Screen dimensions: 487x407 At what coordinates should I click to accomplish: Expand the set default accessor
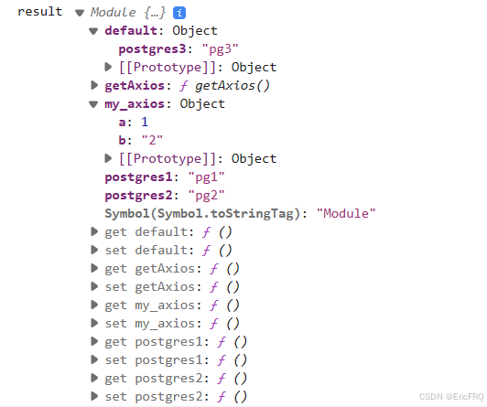tap(94, 250)
